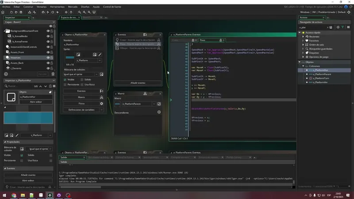
Task: Click Definiciones de variables button
Action: pyautogui.click(x=81, y=110)
